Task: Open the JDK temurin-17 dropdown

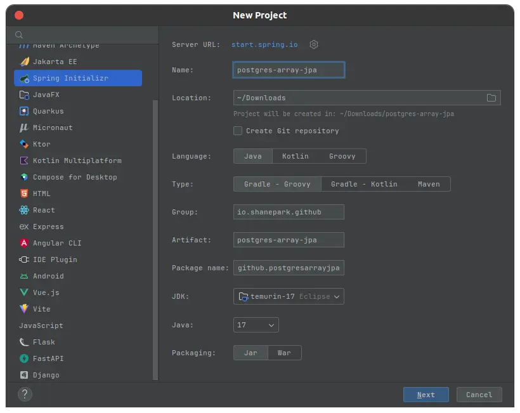Action: (x=289, y=296)
